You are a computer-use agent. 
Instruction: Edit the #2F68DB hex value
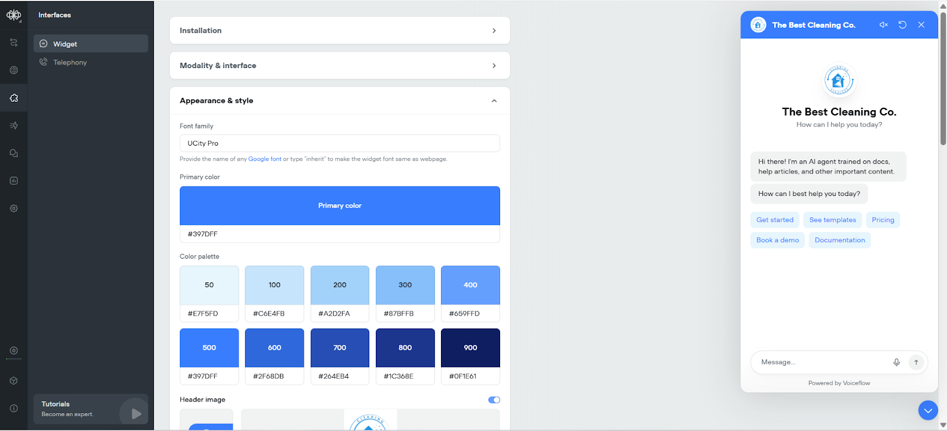[275, 376]
